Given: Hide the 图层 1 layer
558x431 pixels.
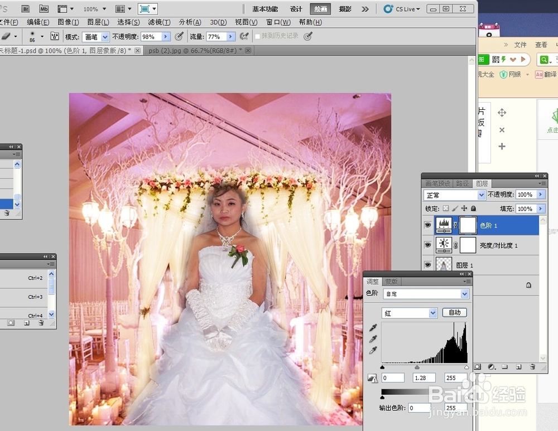Looking at the screenshot, I should point(428,265).
